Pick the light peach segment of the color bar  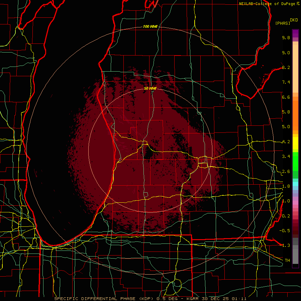pyautogui.click(x=295, y=69)
